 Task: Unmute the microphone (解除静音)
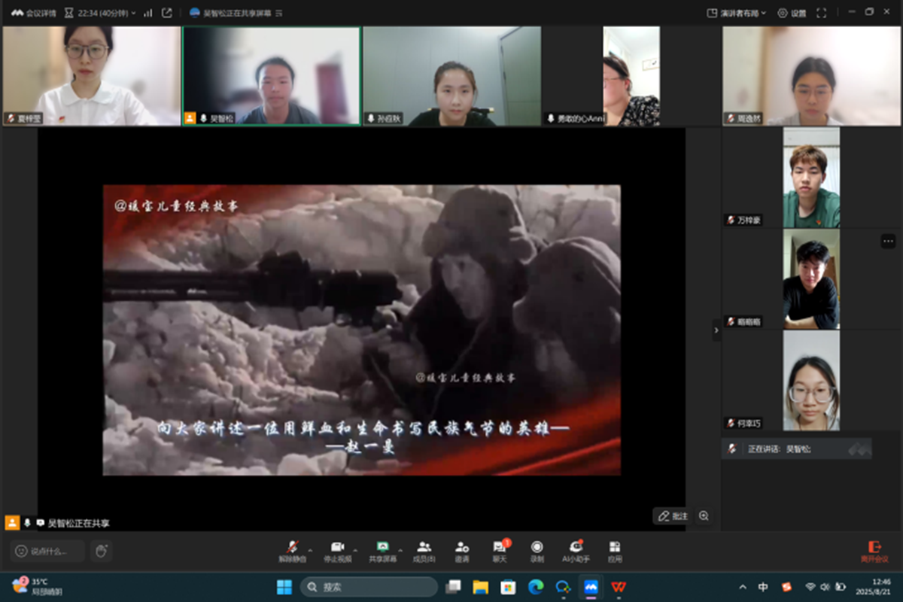click(x=292, y=552)
